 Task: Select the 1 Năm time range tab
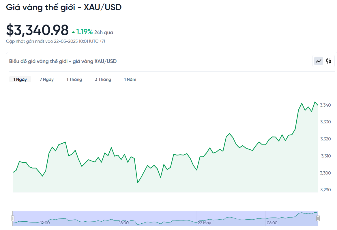click(130, 79)
